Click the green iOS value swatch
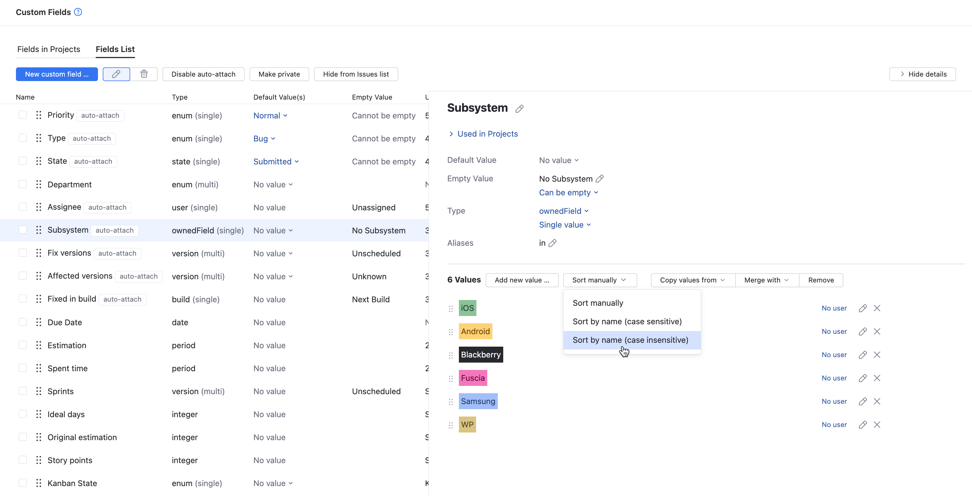The height and width of the screenshot is (496, 972). tap(467, 308)
